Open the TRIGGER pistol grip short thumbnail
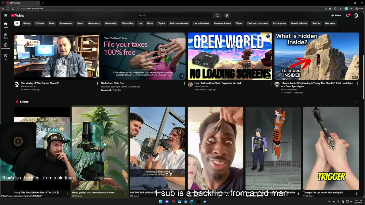 [331, 148]
